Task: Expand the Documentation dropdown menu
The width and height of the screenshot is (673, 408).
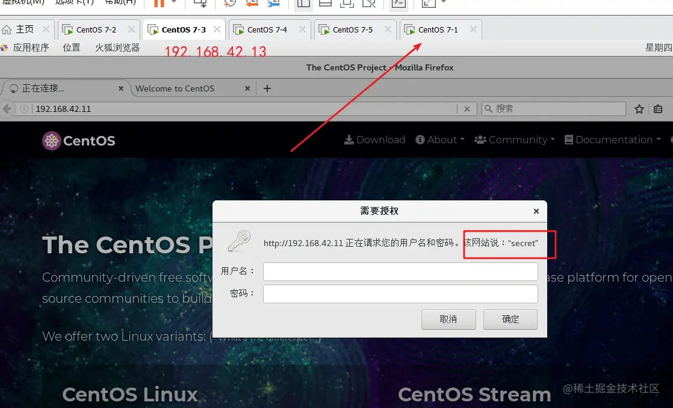Action: (x=612, y=140)
